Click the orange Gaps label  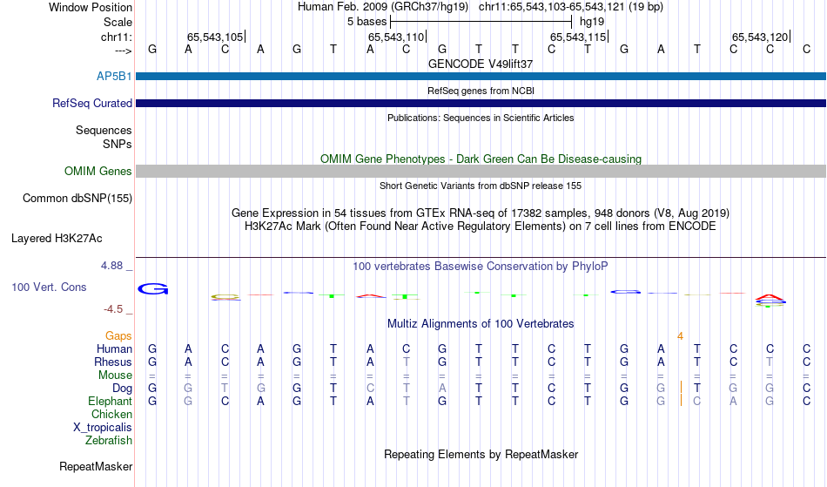coord(118,335)
